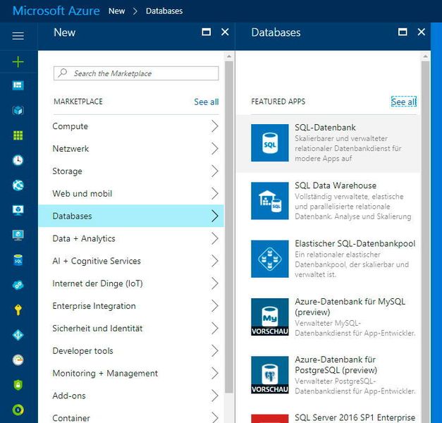Open the diamond Virtual networks sidebar icon
Viewport: 442px width, 423px height.
click(x=18, y=335)
